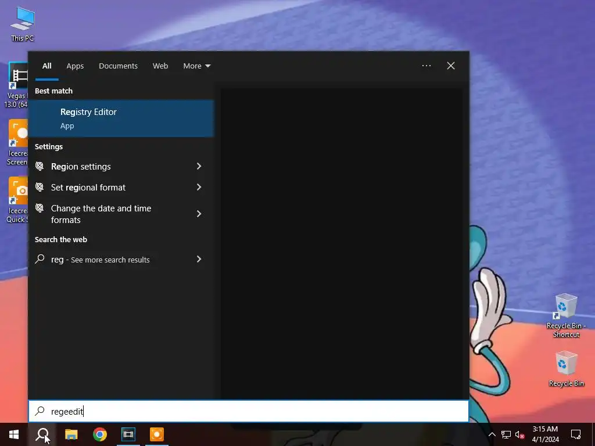Switch to the Documents search tab
This screenshot has width=595, height=446.
[x=118, y=66]
